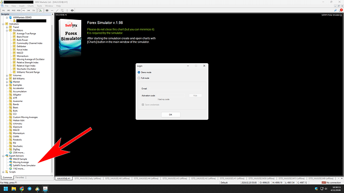Image resolution: width=344 pixels, height=193 pixels.
Task: Select the M1 timeframe toolbar button
Action: click(x=3, y=10)
